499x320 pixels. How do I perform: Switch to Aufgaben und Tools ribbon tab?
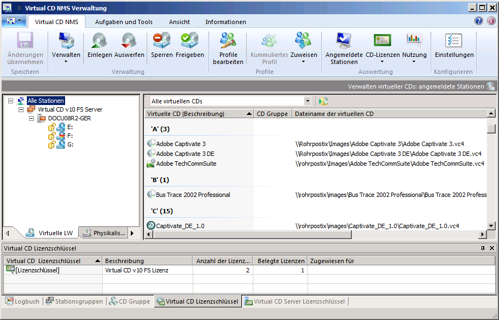(124, 22)
